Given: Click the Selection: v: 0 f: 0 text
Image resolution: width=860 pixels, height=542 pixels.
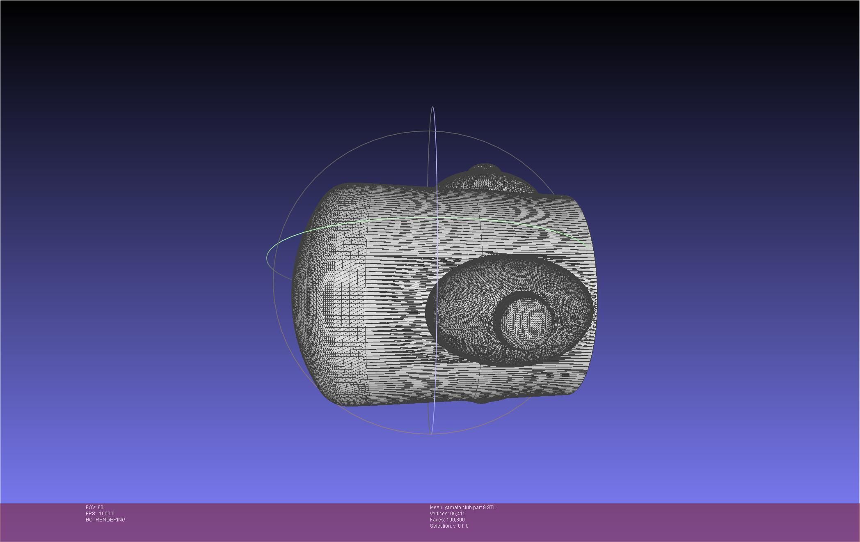Looking at the screenshot, I should (x=449, y=526).
